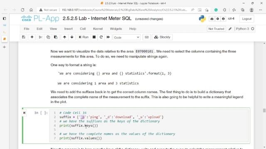
Task: Run Code Cell 16 with the cell's run icon
Action: [24, 113]
